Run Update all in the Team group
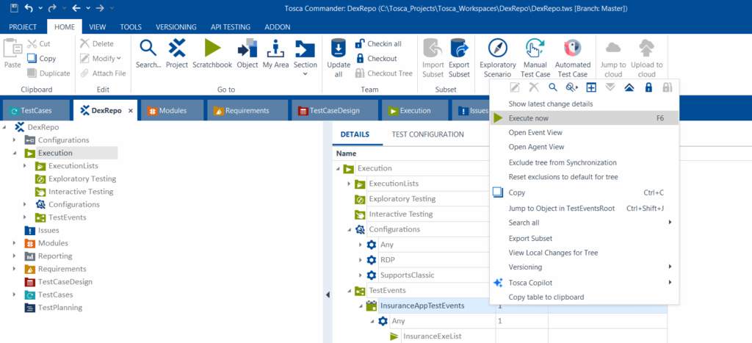The image size is (752, 343). tap(339, 58)
